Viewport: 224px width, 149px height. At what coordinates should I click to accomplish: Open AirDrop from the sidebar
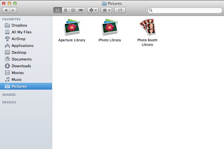(26, 39)
